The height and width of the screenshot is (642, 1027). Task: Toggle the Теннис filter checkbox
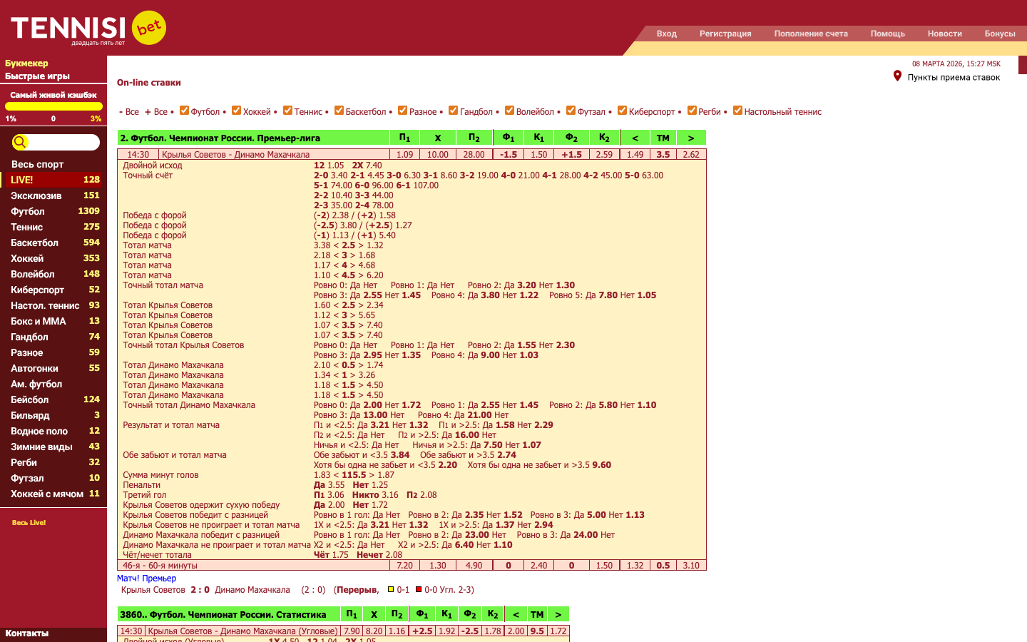287,111
